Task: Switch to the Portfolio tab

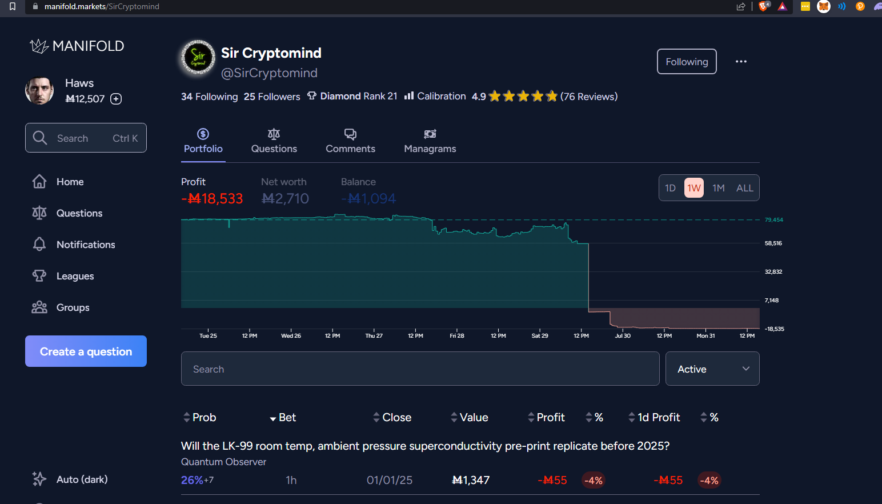Action: (203, 141)
